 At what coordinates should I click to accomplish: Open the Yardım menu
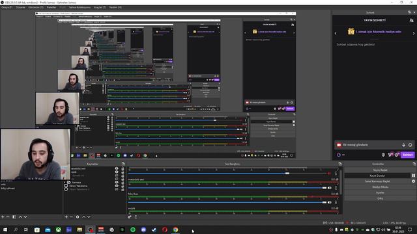coord(115,7)
